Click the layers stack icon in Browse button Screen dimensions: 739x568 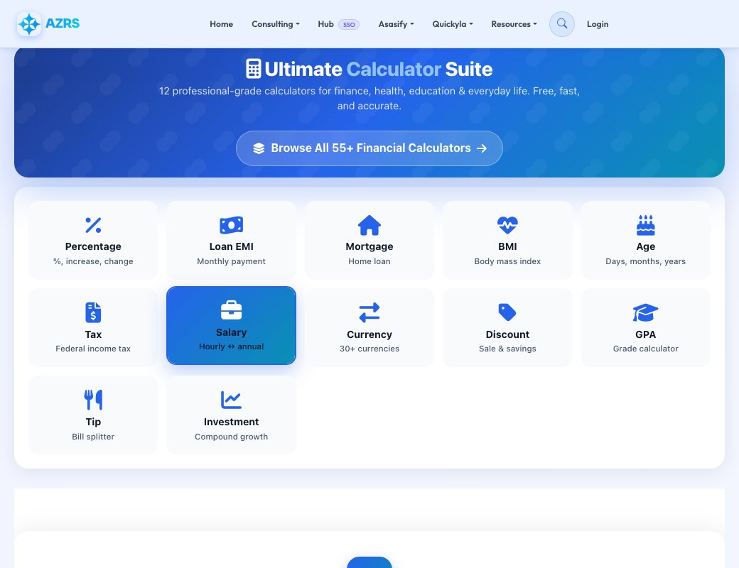[259, 148]
